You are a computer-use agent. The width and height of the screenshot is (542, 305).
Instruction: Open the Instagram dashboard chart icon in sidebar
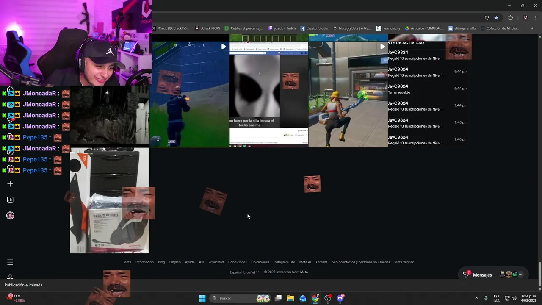click(x=10, y=200)
